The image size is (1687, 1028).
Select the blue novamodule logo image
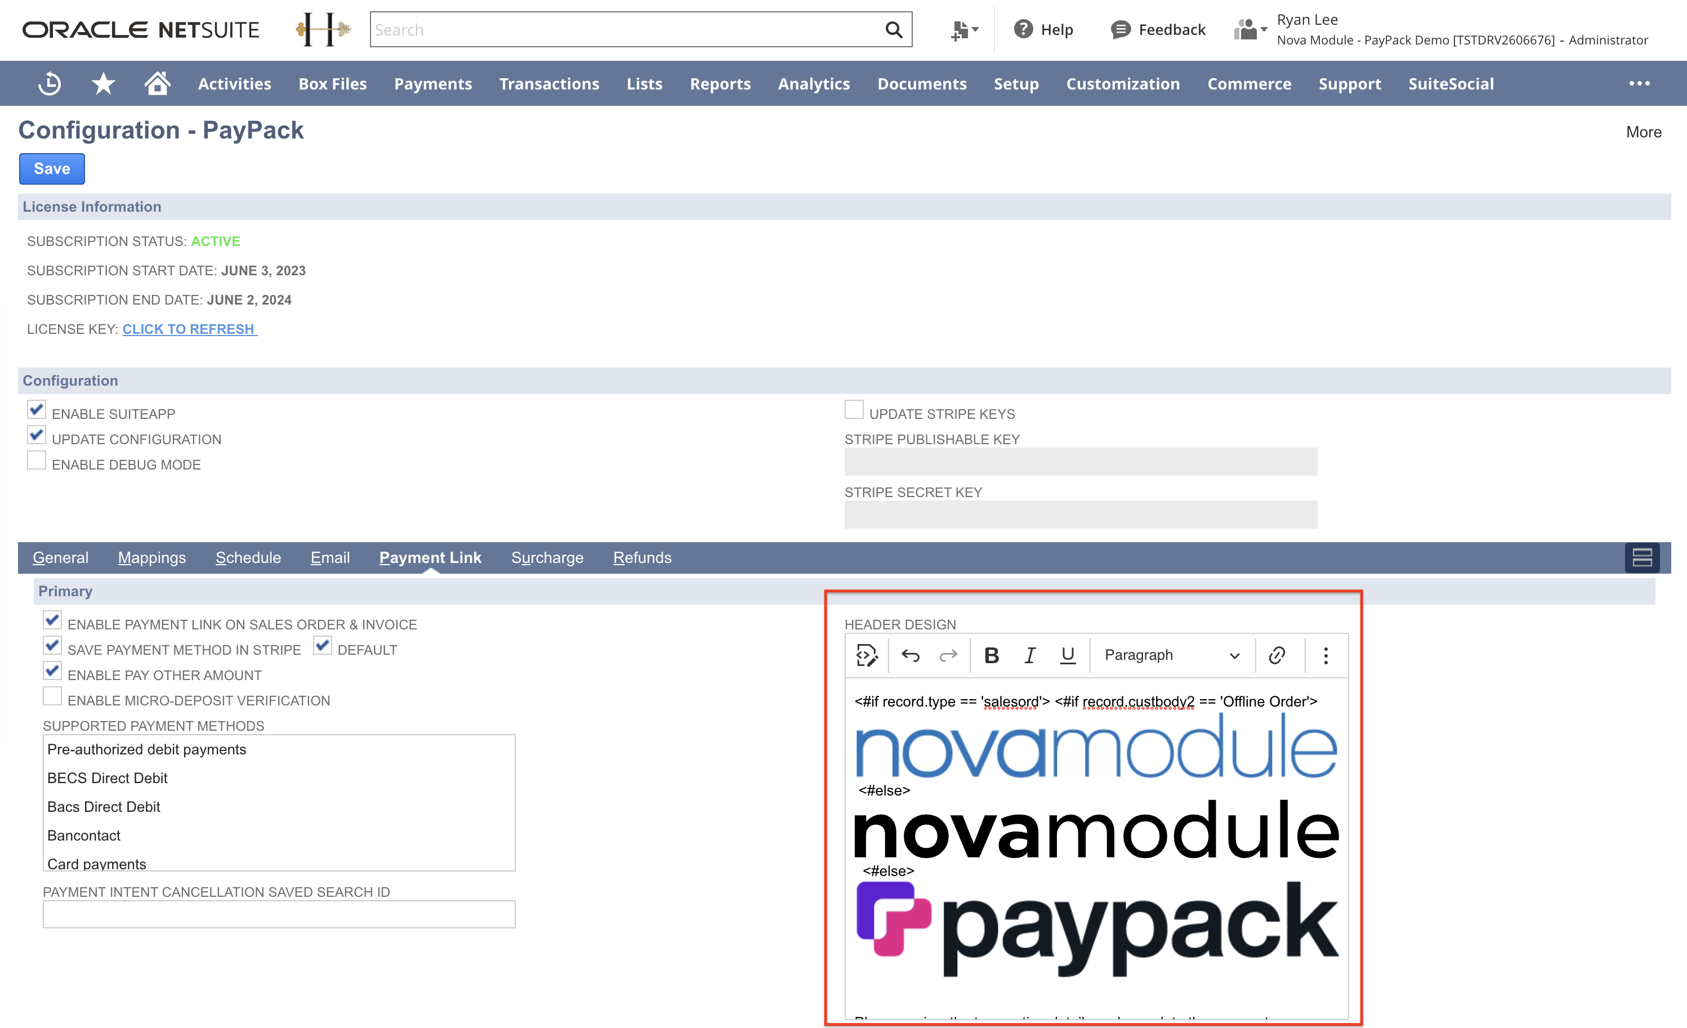click(x=1096, y=746)
